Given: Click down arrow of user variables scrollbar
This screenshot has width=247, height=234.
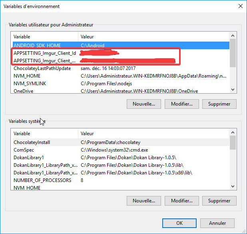Looking at the screenshot, I should click(x=233, y=90).
